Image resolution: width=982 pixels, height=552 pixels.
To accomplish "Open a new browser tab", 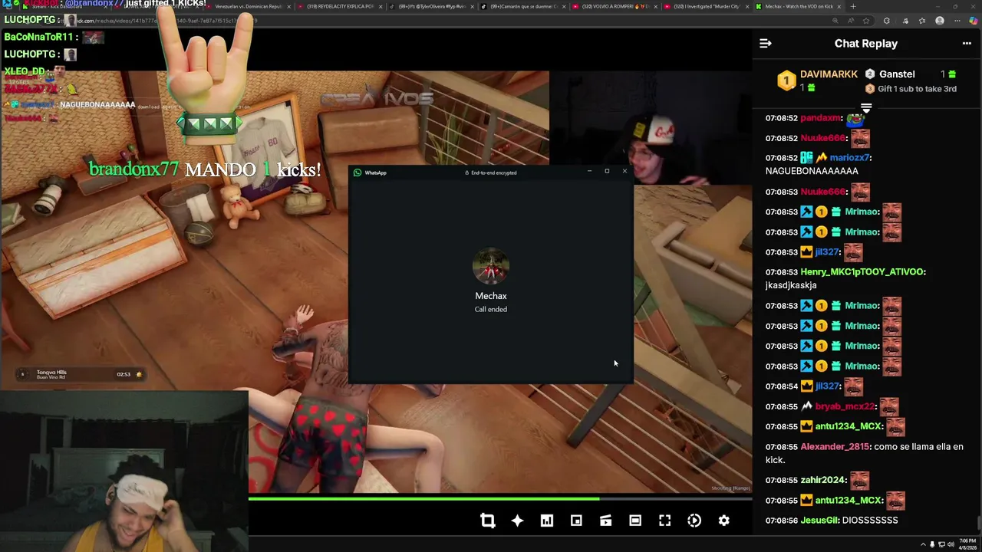I will pos(853,6).
